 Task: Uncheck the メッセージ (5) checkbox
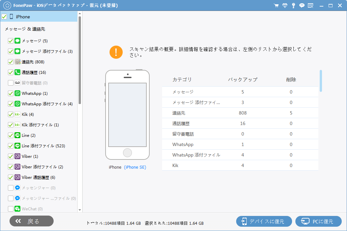(x=11, y=41)
